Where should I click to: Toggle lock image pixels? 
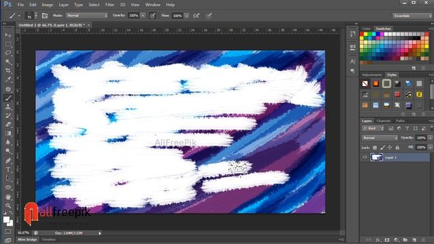pos(382,148)
